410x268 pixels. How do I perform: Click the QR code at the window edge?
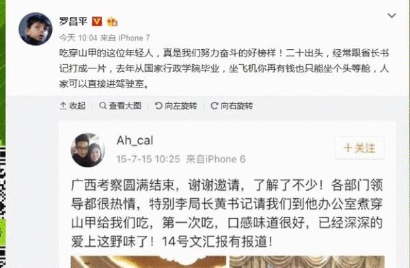click(x=3, y=206)
